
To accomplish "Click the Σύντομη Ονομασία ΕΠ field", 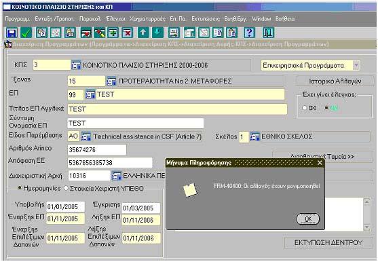I will coord(136,123).
